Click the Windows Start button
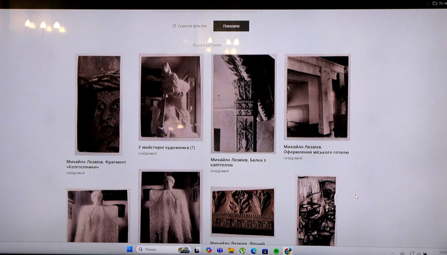The height and width of the screenshot is (255, 447). click(129, 250)
